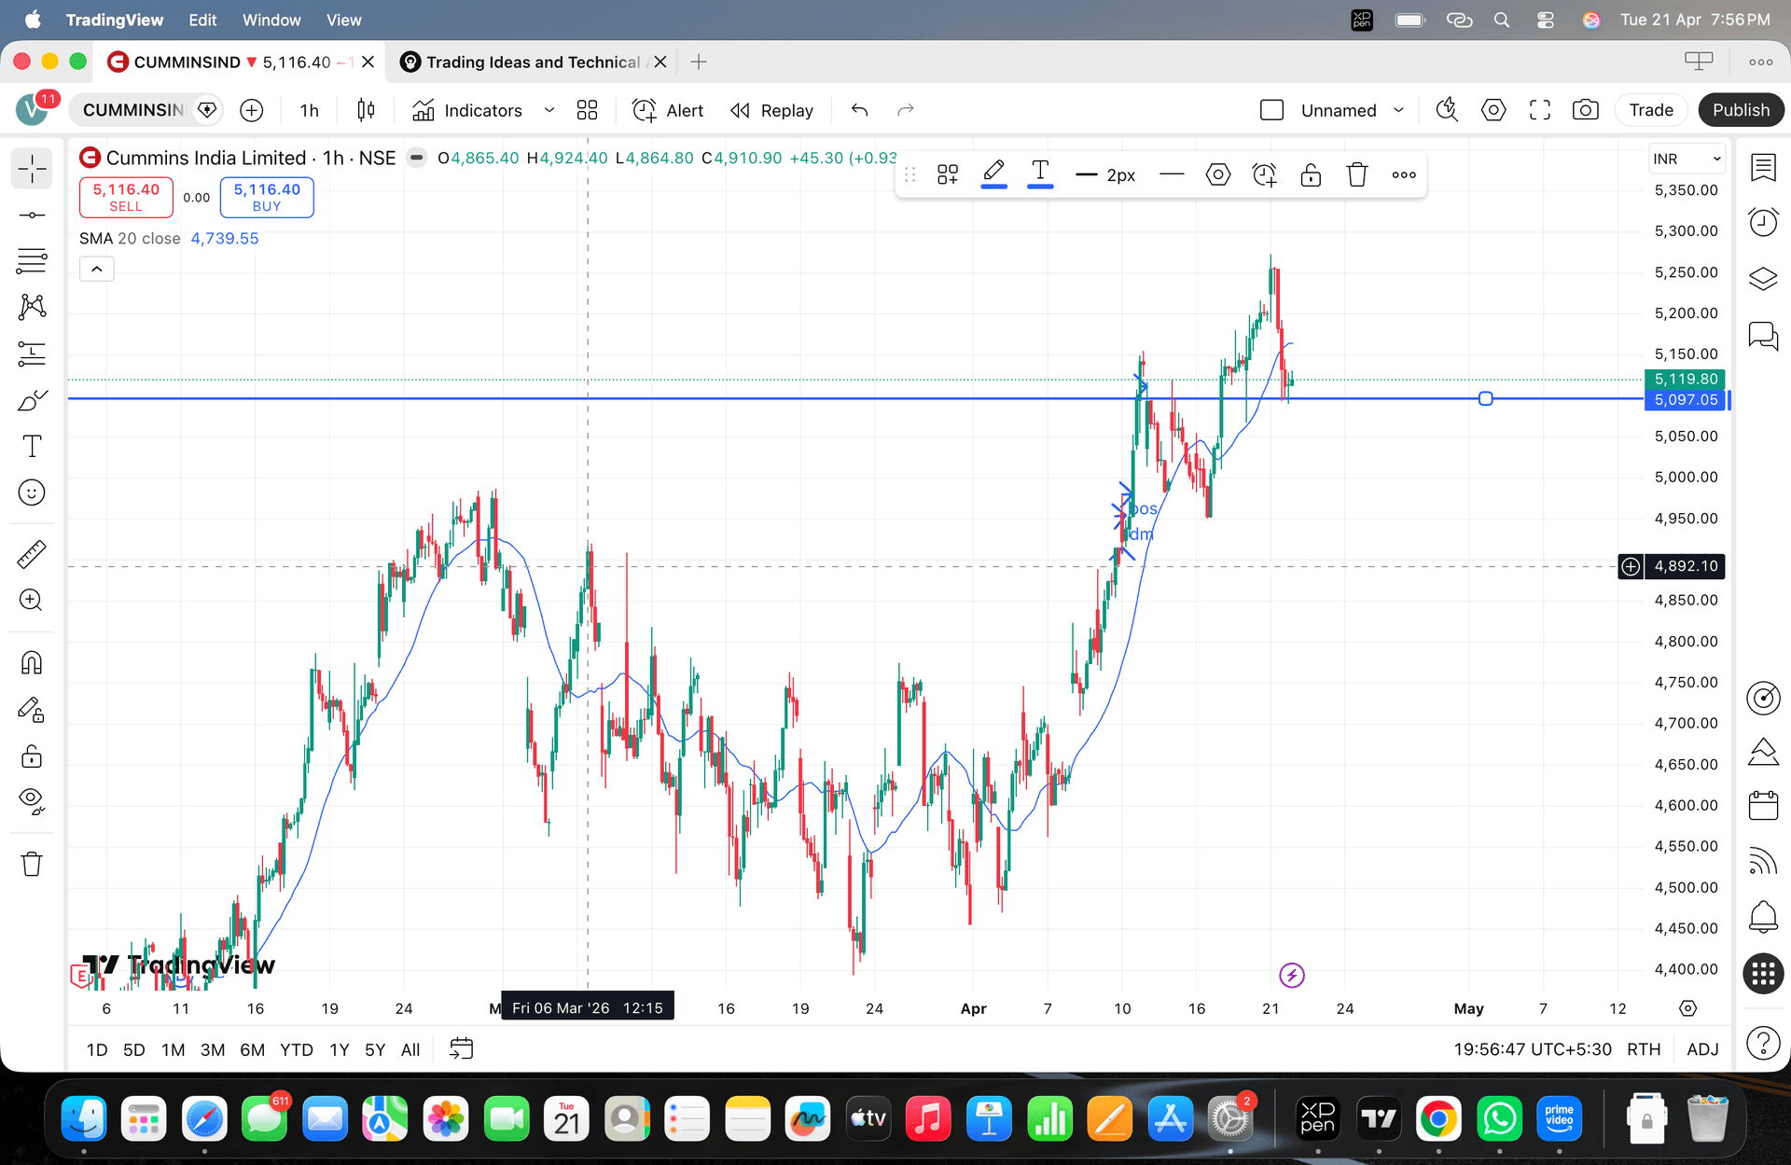Screen dimensions: 1791x1165
Task: Click the BUY 5,116.40 button
Action: pyautogui.click(x=267, y=197)
